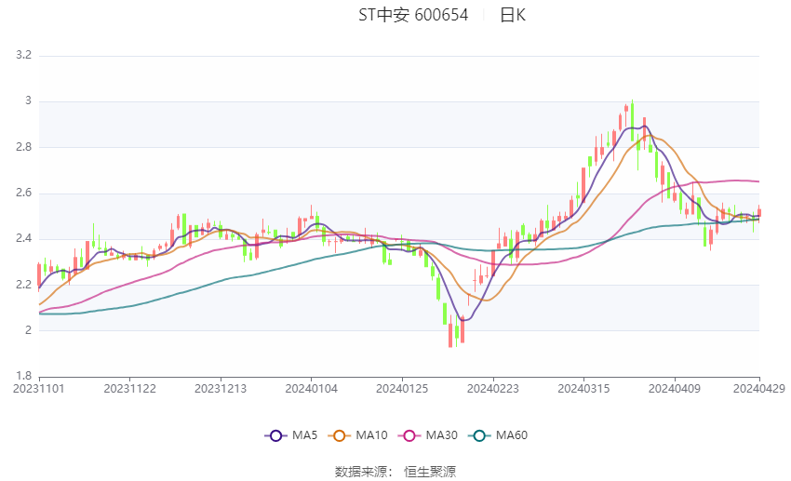Toggle the MA30 legend series

(428, 435)
